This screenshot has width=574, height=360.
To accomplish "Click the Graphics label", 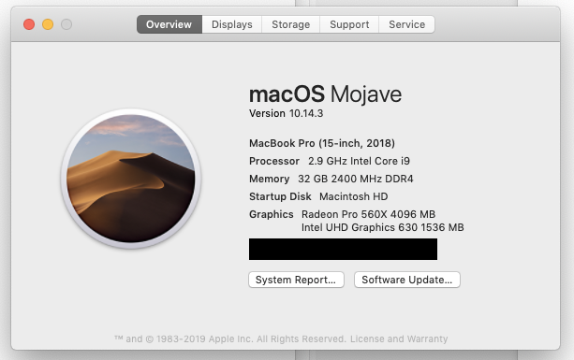I will tap(272, 214).
